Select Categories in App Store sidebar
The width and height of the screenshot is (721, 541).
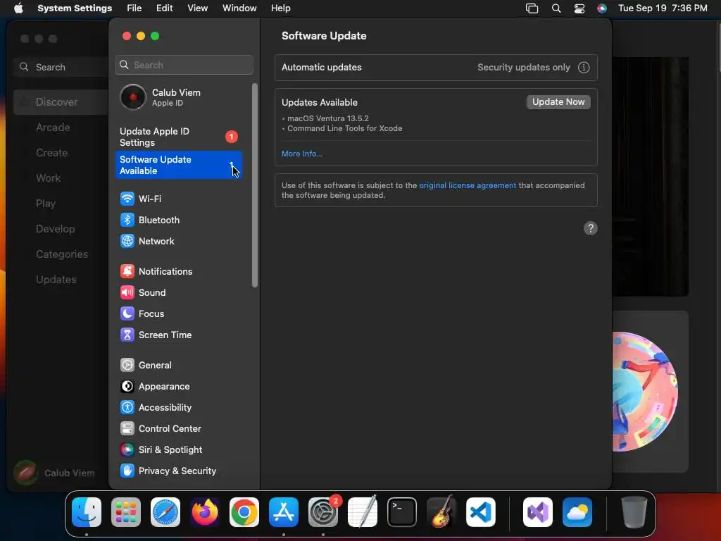click(x=62, y=254)
